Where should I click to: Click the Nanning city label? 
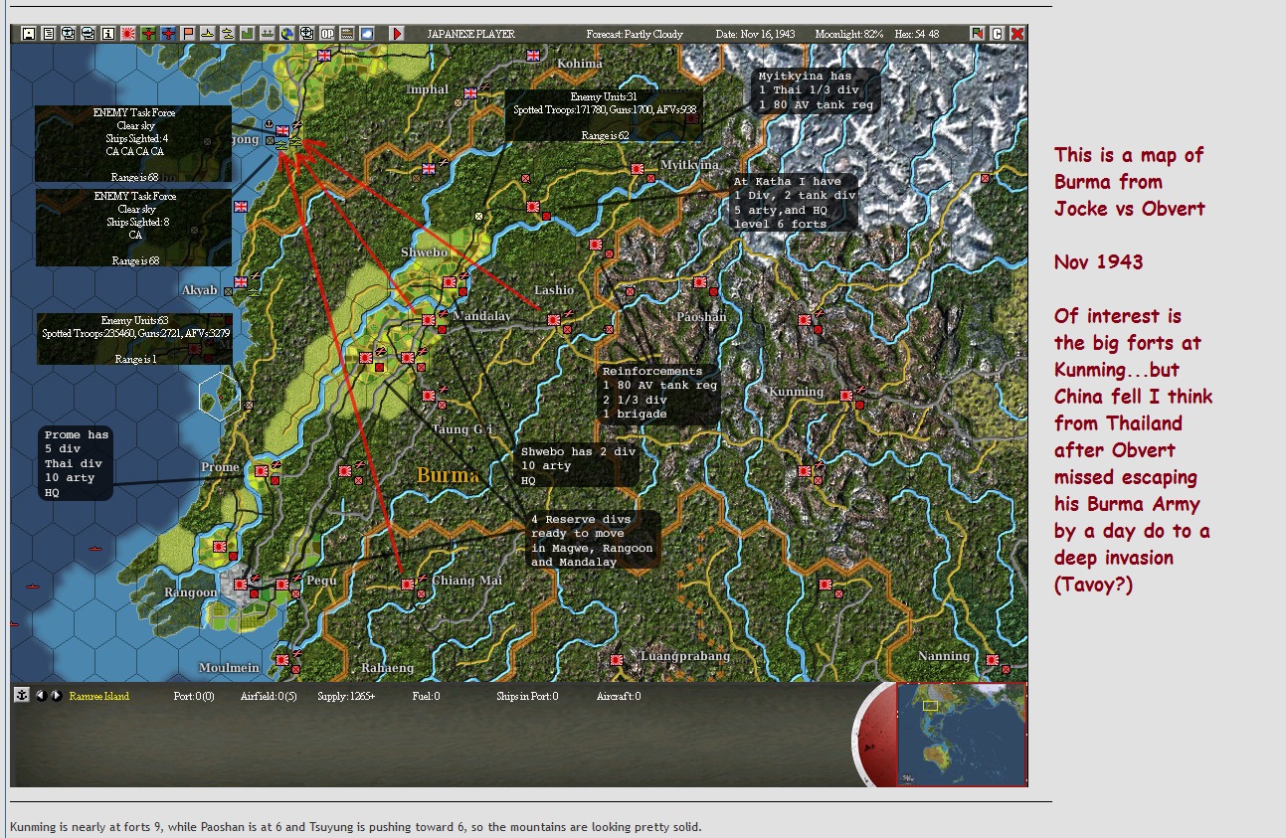click(944, 656)
